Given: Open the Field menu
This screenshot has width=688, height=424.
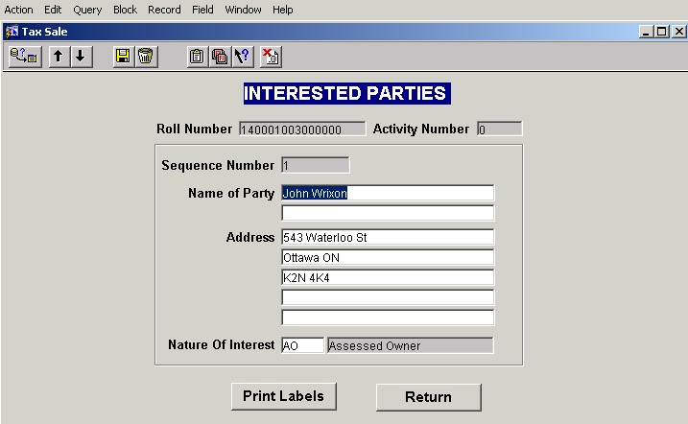Looking at the screenshot, I should coord(202,10).
